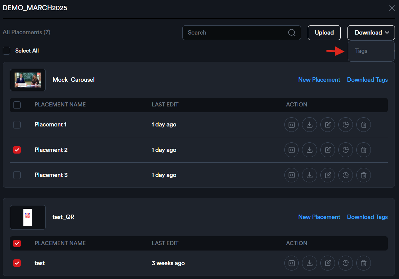Click New Placement link for Mock_Carousel
This screenshot has width=399, height=279.
(x=319, y=80)
